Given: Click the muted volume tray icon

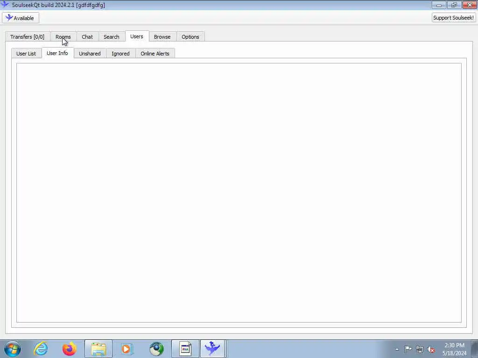Looking at the screenshot, I should 431,350.
